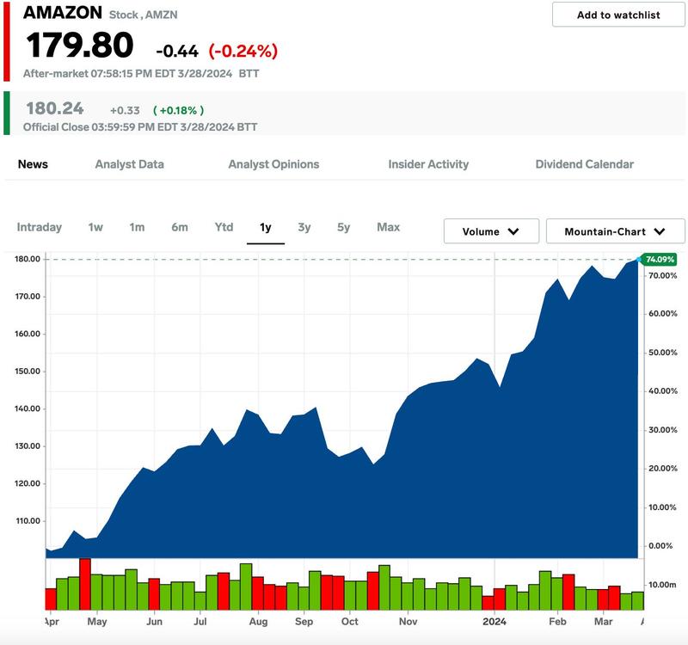
Task: Expand the Volume dropdown
Action: click(x=491, y=231)
